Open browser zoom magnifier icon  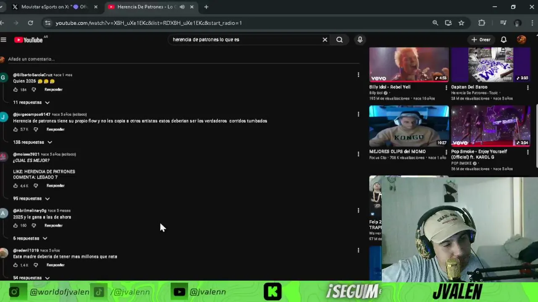click(x=435, y=23)
